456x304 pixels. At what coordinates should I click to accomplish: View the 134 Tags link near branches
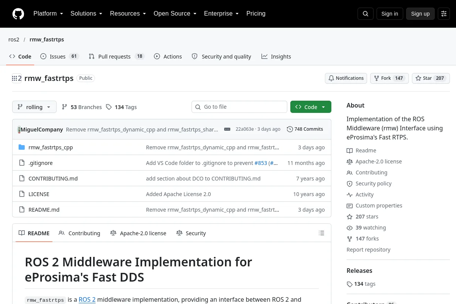(x=121, y=107)
